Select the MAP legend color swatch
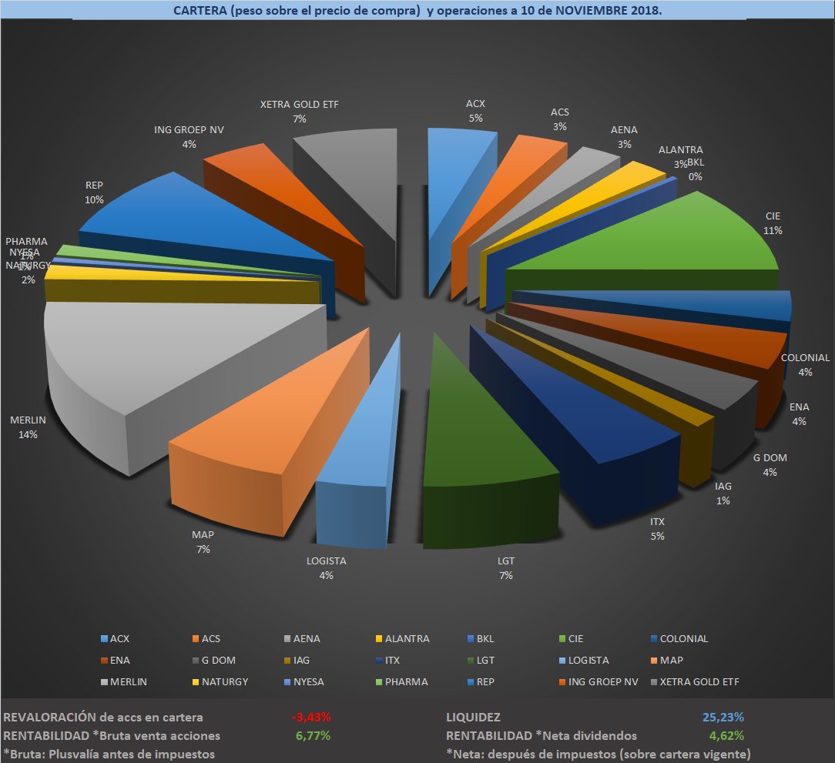Image resolution: width=835 pixels, height=763 pixels. click(x=654, y=661)
